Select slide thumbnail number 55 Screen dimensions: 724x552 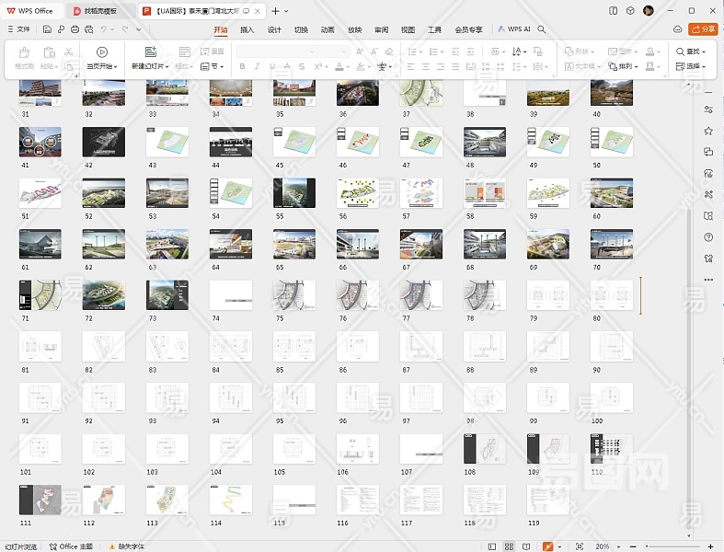[x=294, y=192]
